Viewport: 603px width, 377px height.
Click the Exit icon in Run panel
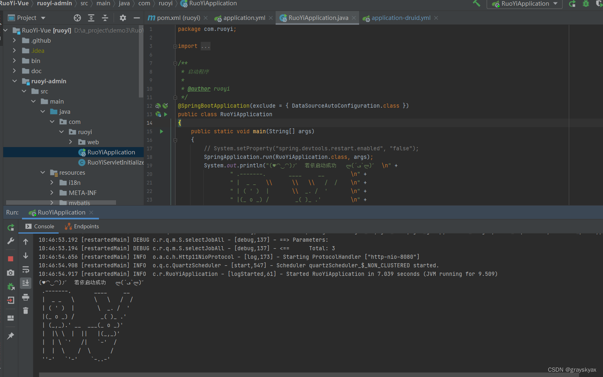tap(11, 300)
